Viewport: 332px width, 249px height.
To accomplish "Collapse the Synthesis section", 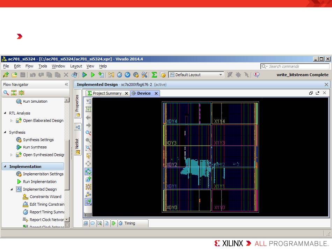I will [5, 132].
